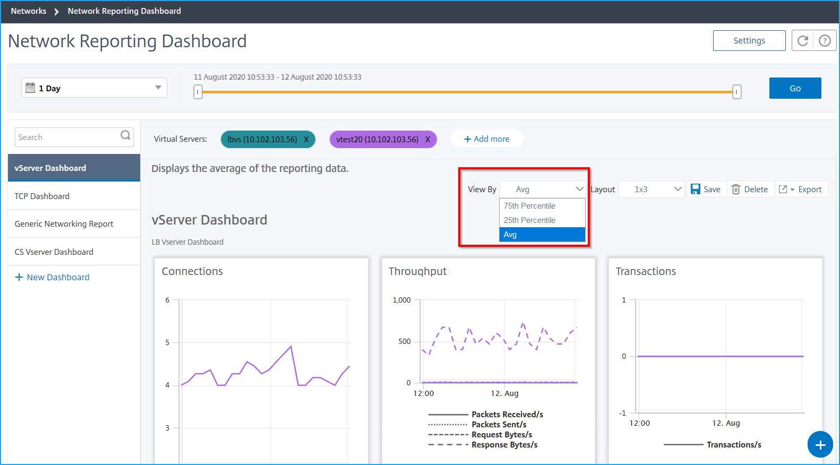The image size is (840, 465).
Task: Click the orange time range track
Action: pyautogui.click(x=467, y=92)
